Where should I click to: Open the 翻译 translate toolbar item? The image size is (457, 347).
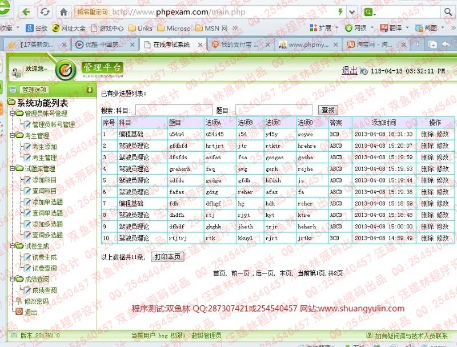(391, 28)
